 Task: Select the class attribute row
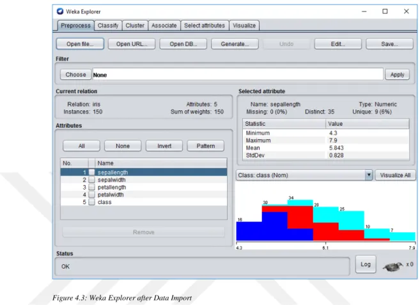(x=144, y=202)
